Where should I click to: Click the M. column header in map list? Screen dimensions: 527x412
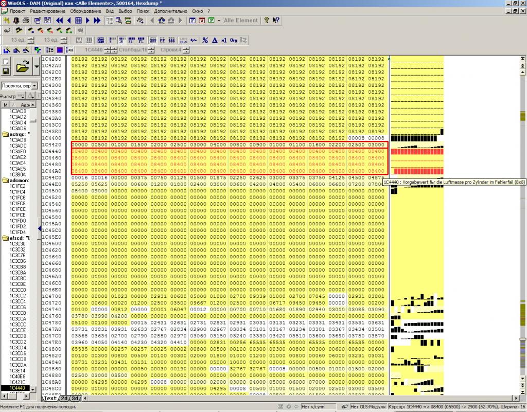[5, 105]
